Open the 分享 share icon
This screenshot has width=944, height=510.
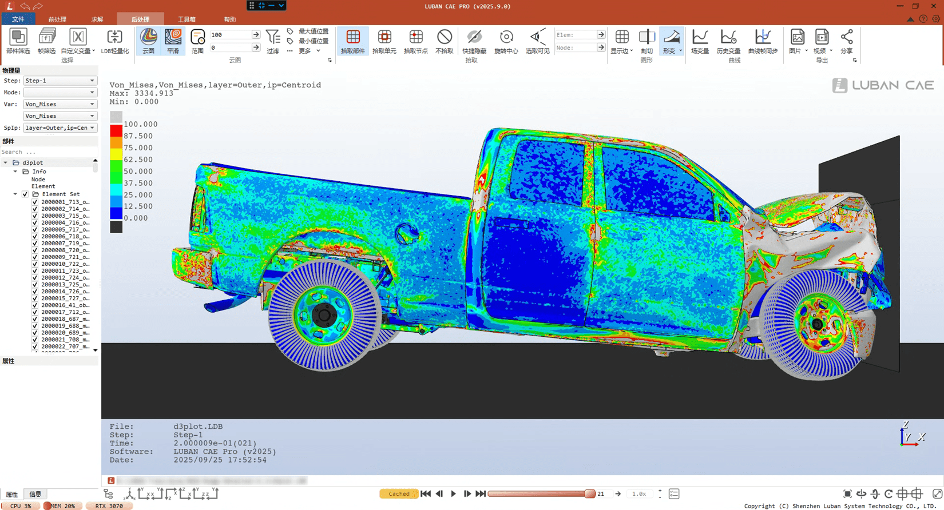pos(846,41)
